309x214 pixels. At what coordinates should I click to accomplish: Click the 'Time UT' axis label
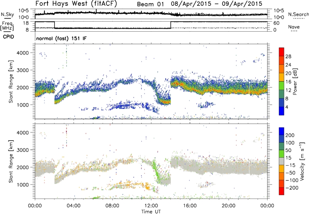(151, 212)
